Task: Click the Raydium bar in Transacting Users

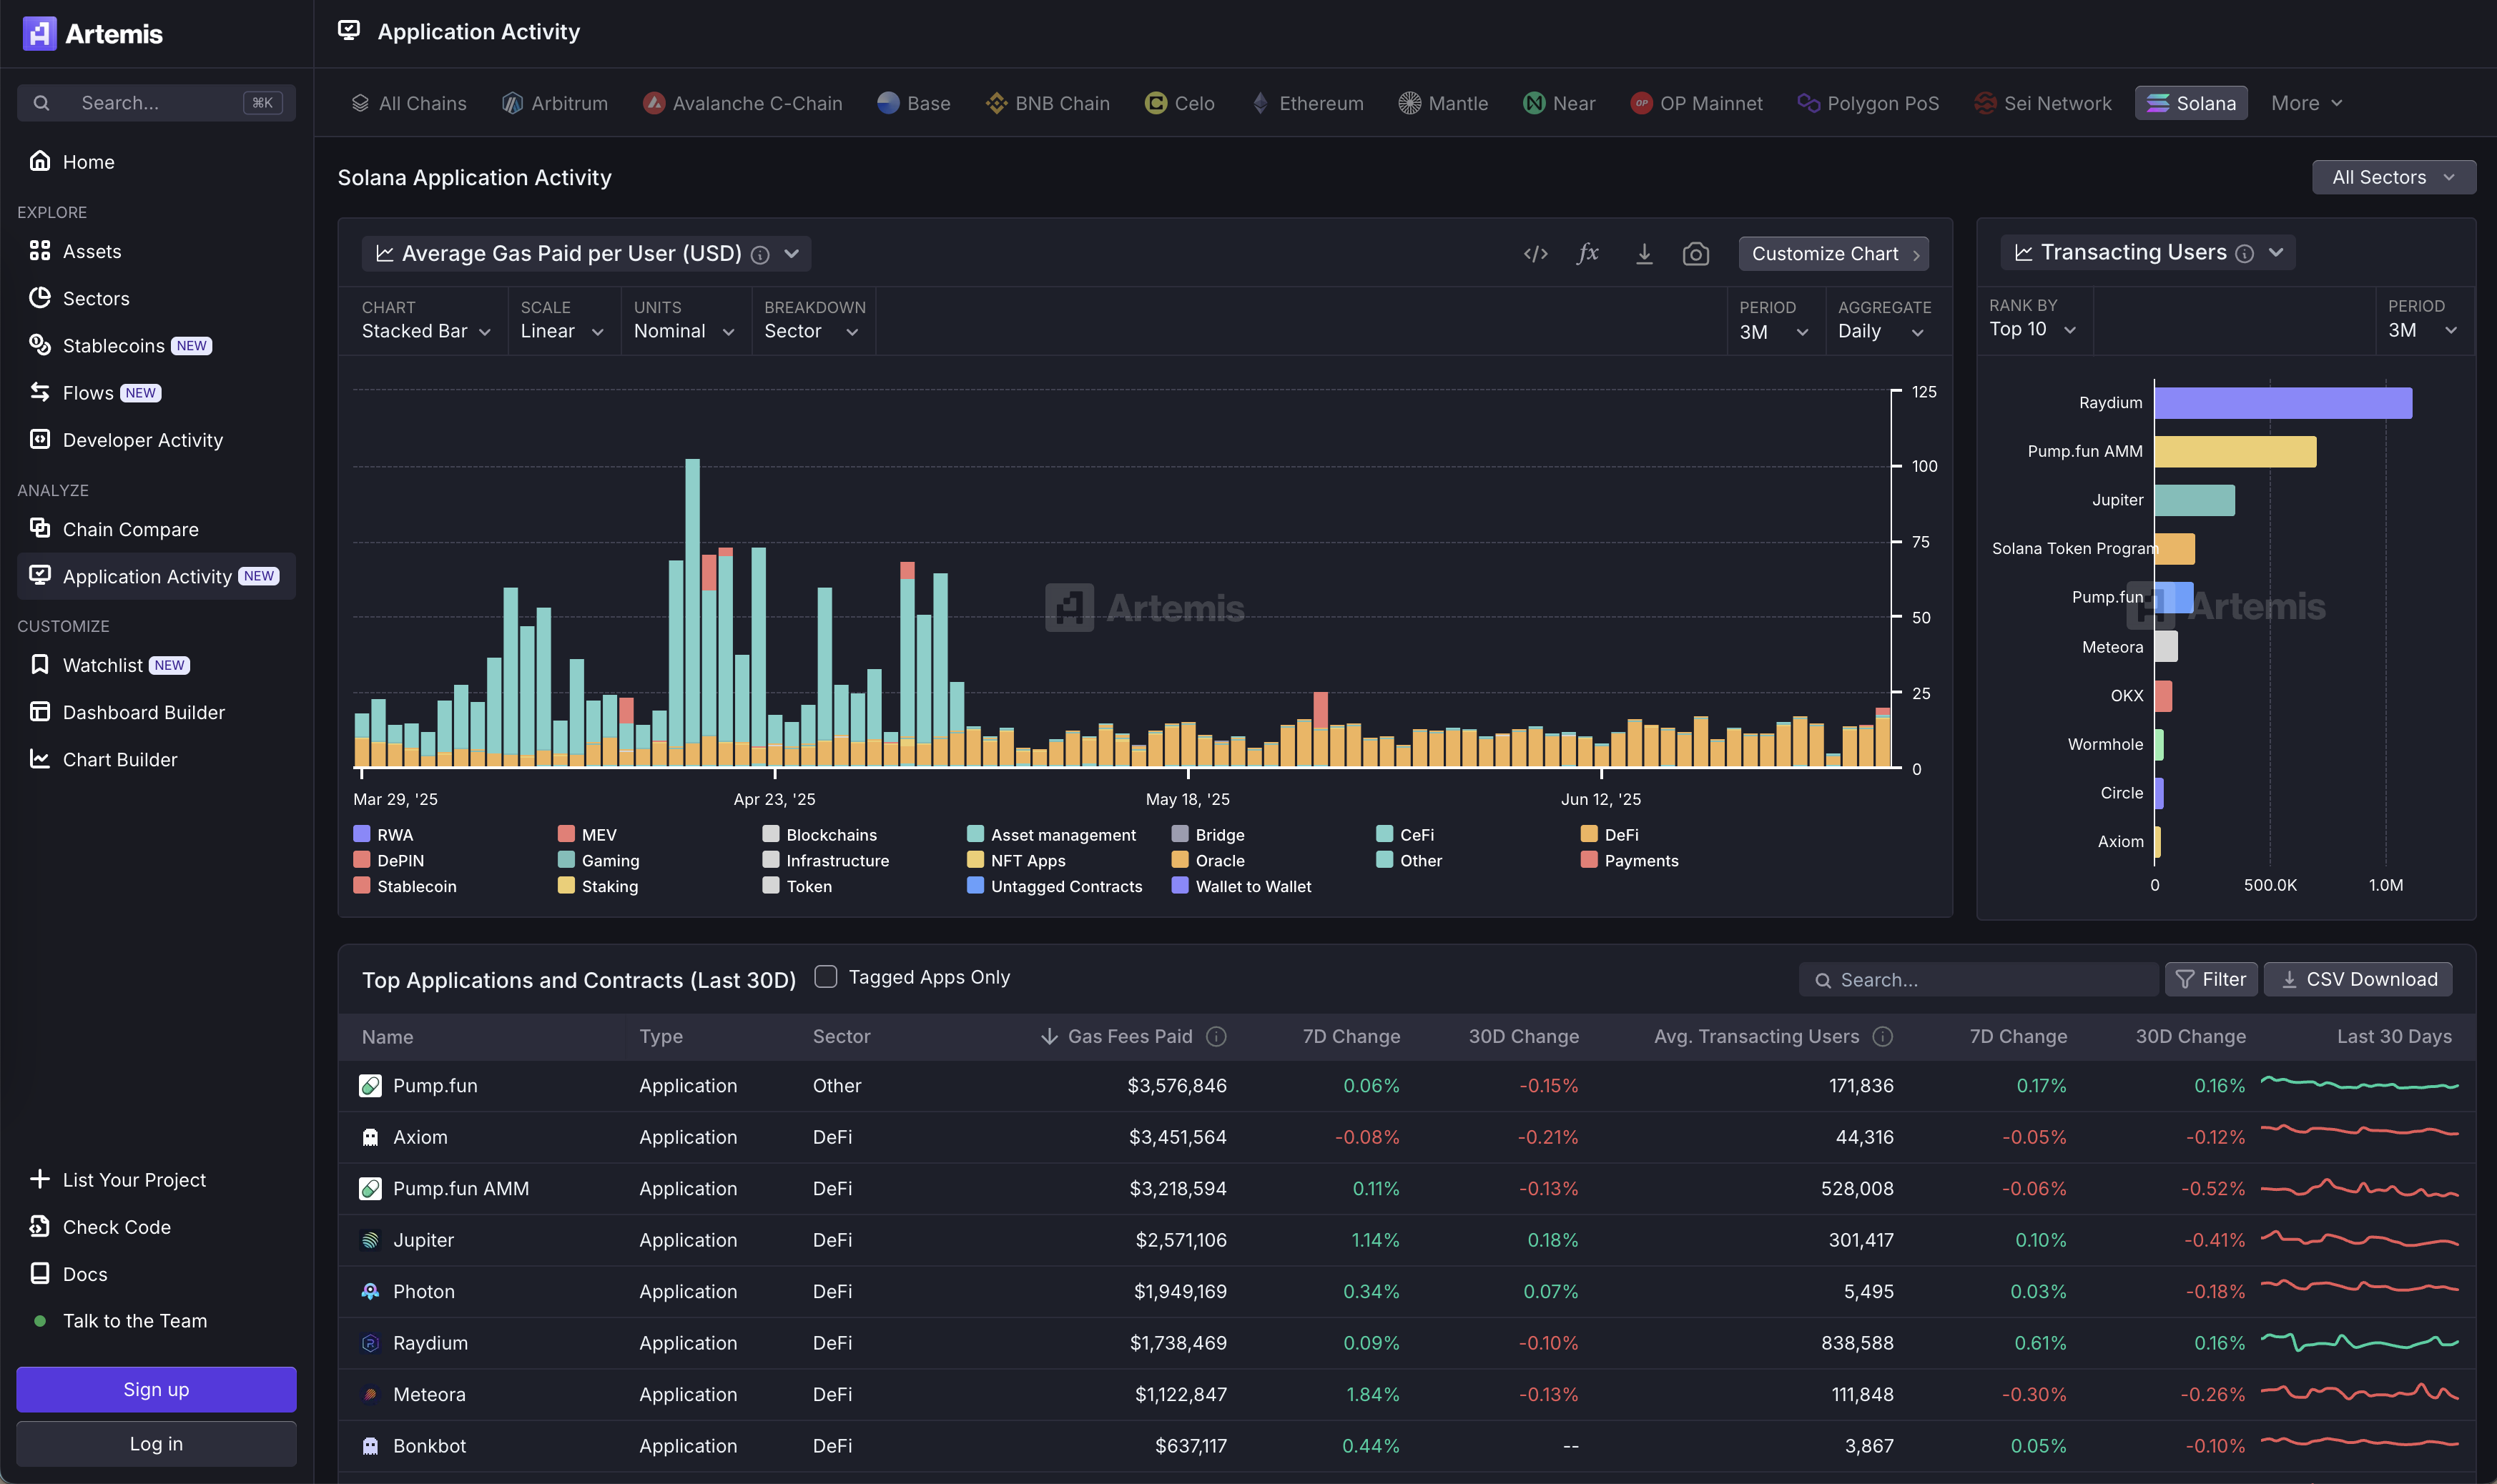Action: [2283, 403]
